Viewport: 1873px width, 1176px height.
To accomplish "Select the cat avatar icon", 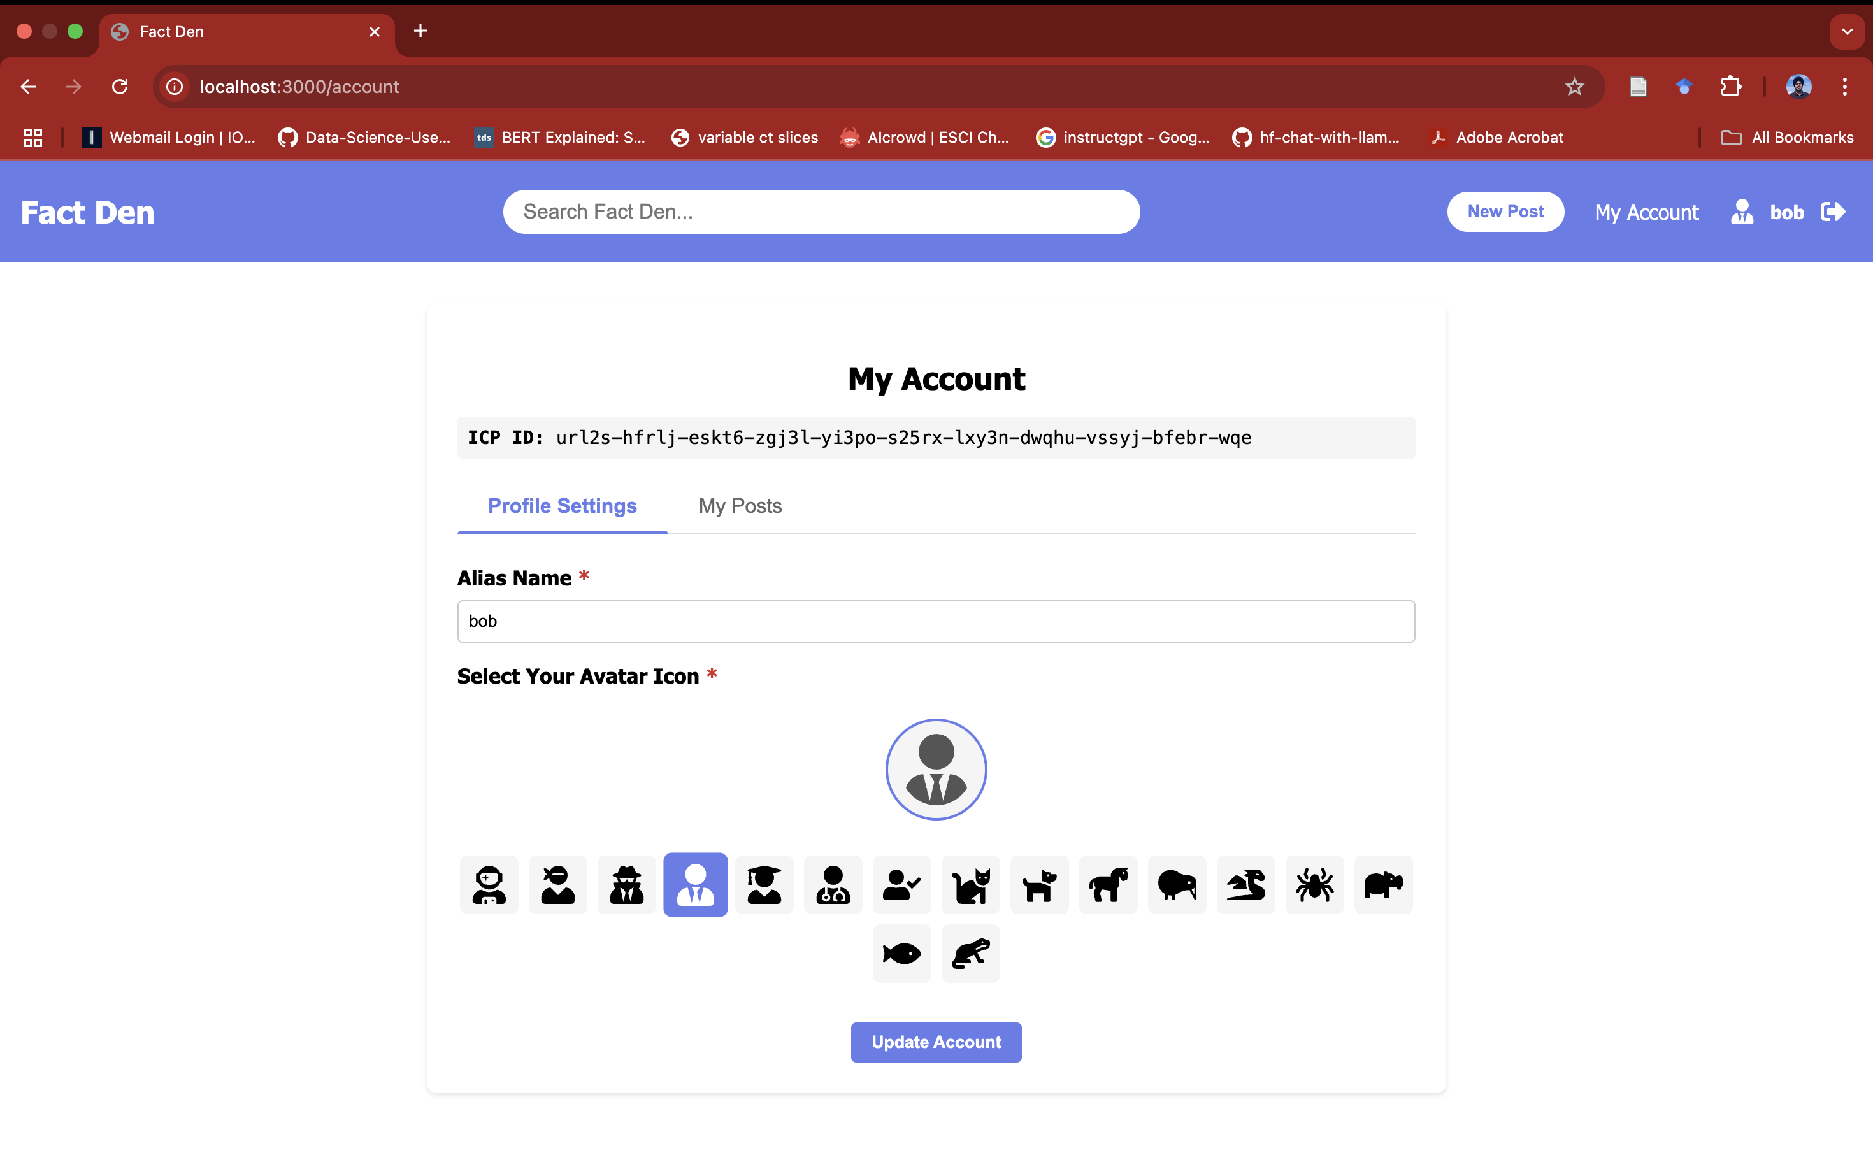I will point(970,884).
